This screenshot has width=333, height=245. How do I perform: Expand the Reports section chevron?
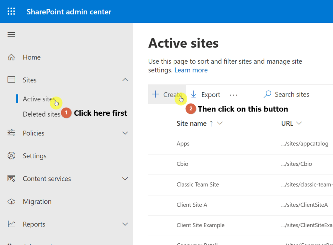tap(125, 224)
